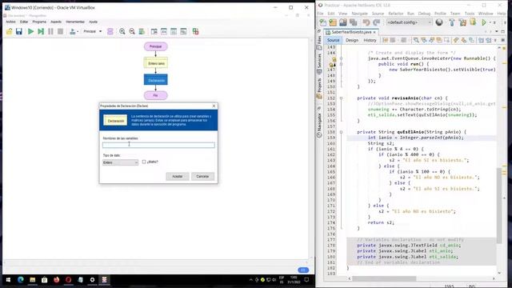The height and width of the screenshot is (288, 512).
Task: Open the Programa menu
Action: pyautogui.click(x=39, y=22)
